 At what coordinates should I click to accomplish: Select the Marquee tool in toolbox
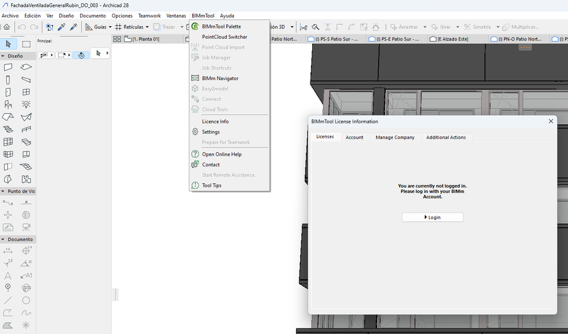(26, 44)
